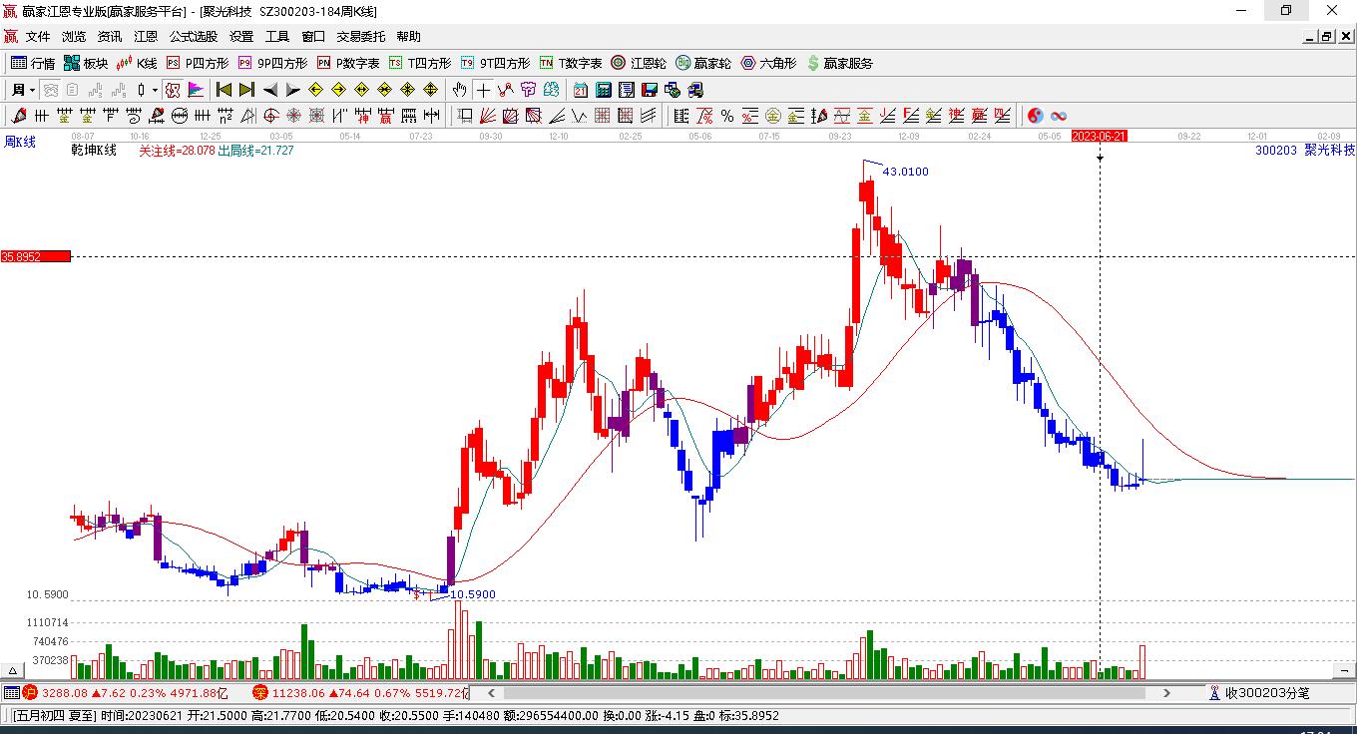Open the 江恩 menu
The width and height of the screenshot is (1357, 734).
[146, 36]
